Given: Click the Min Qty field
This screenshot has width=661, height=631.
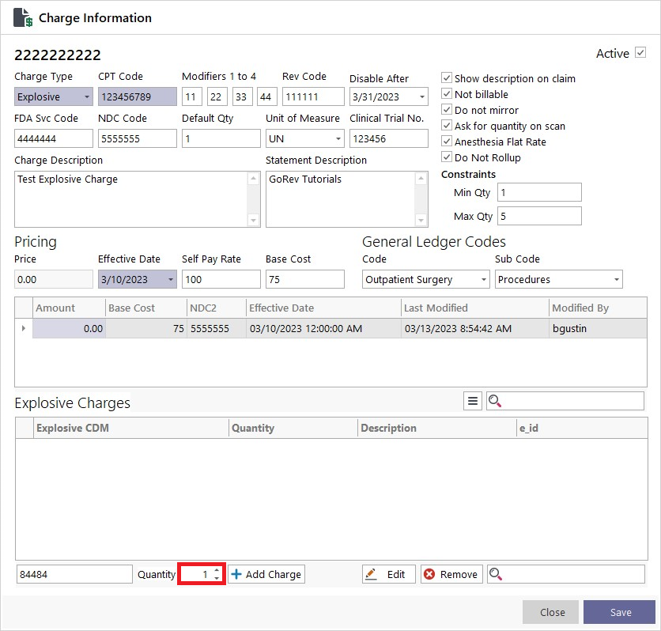Looking at the screenshot, I should pos(539,192).
